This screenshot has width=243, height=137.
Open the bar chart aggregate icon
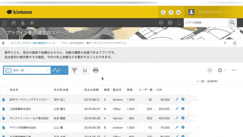pos(85,70)
